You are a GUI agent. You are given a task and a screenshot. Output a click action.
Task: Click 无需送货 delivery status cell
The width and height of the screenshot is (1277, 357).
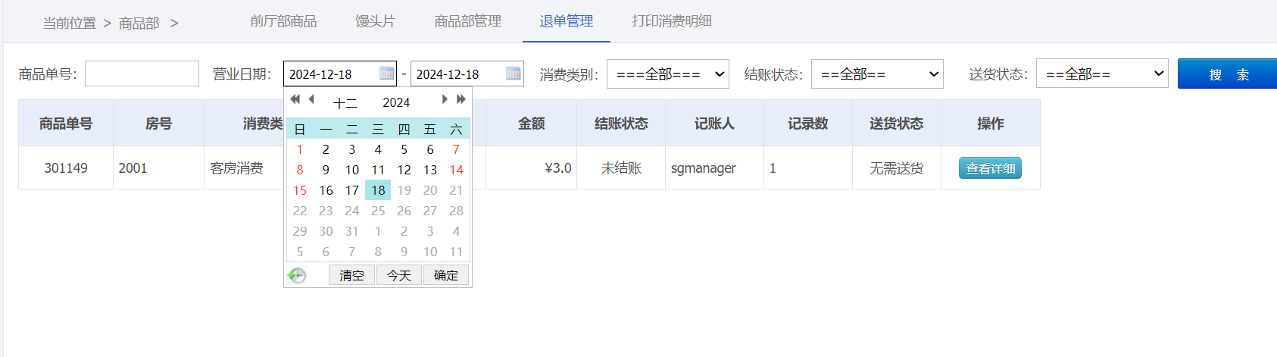pos(897,168)
